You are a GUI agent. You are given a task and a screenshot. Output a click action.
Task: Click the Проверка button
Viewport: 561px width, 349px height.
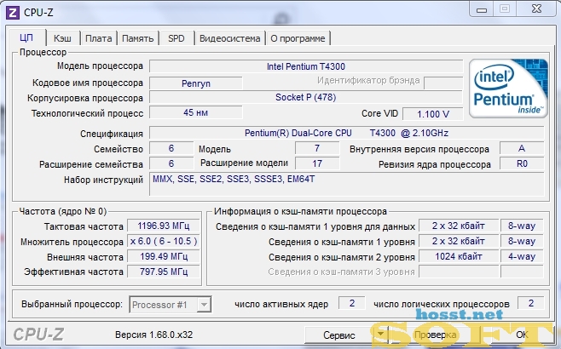435,335
